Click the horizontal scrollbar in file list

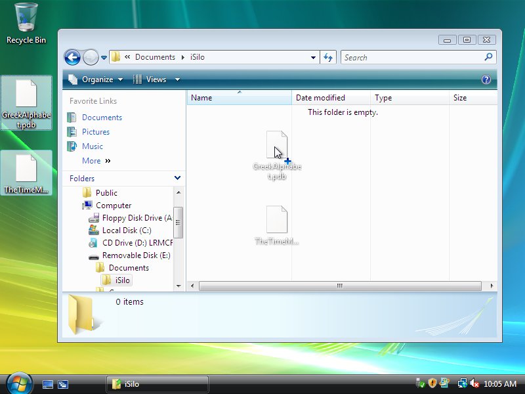tap(339, 286)
